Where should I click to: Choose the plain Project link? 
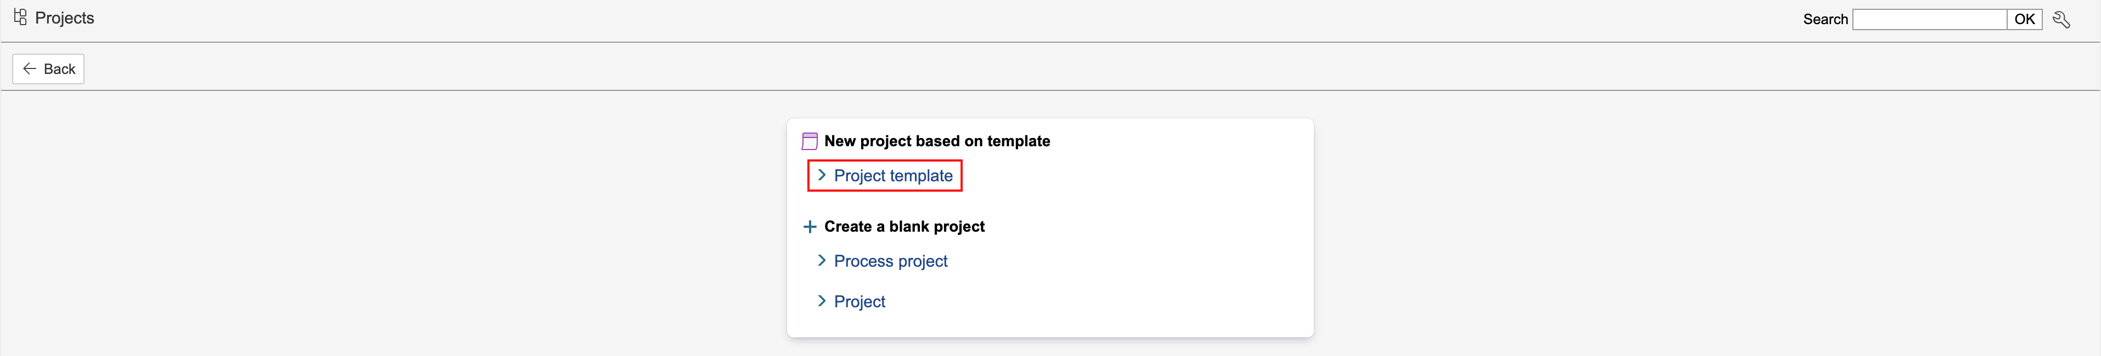[x=859, y=301]
